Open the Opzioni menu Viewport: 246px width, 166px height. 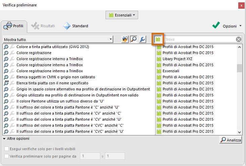(x=232, y=26)
